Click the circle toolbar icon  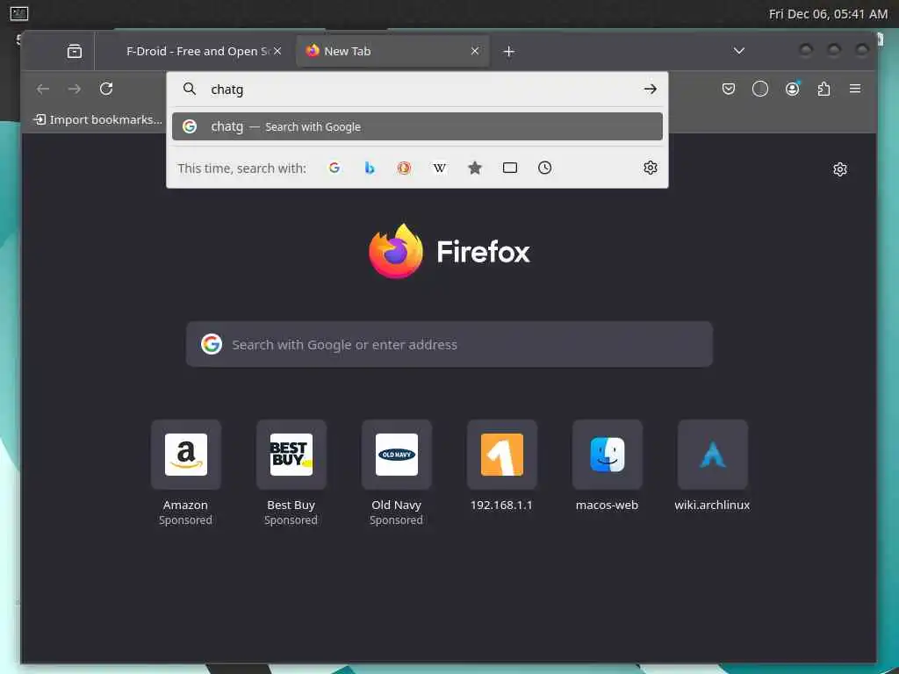click(x=760, y=89)
